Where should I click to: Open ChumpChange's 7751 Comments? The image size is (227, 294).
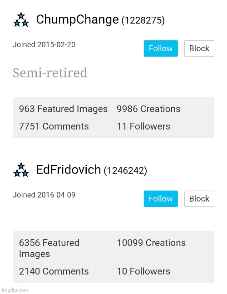(54, 126)
